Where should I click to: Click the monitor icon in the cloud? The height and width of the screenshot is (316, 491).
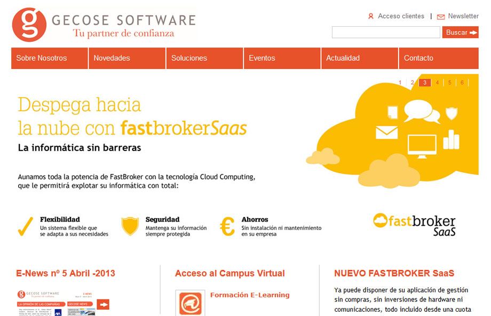pyautogui.click(x=422, y=147)
